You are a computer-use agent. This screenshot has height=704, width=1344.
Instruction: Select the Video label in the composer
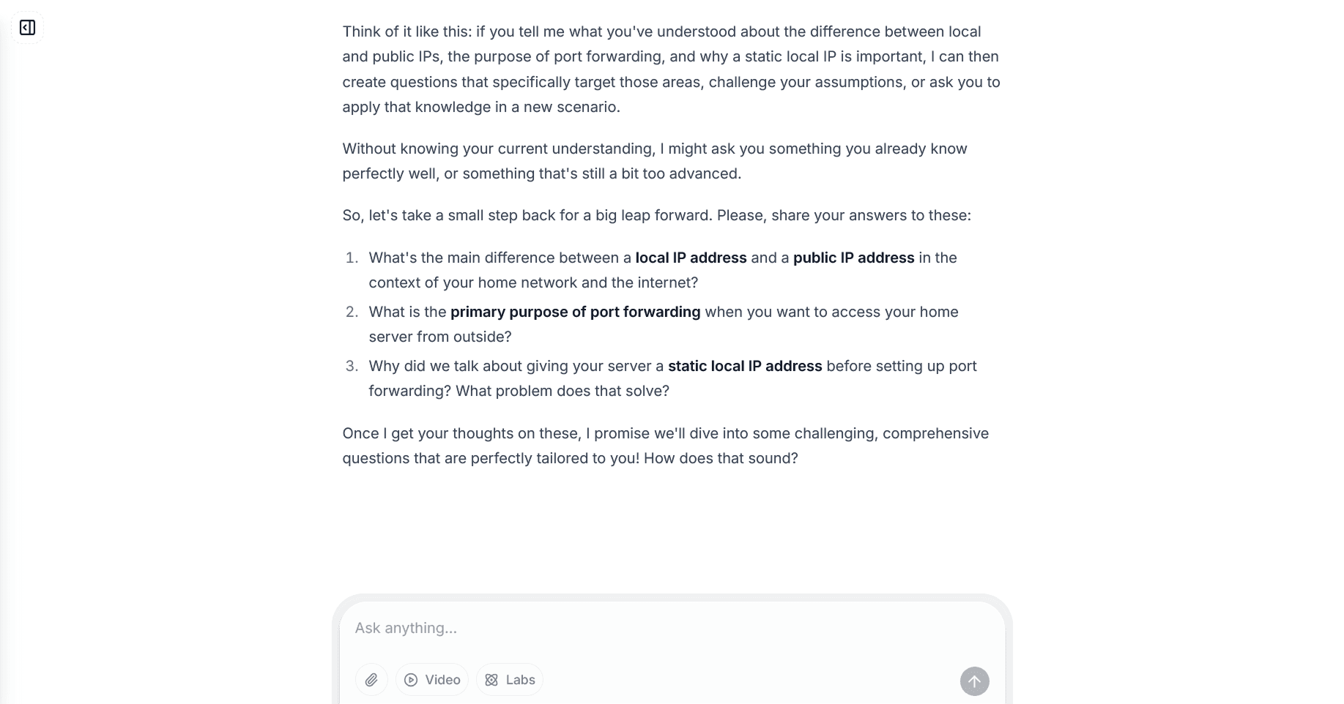442,680
